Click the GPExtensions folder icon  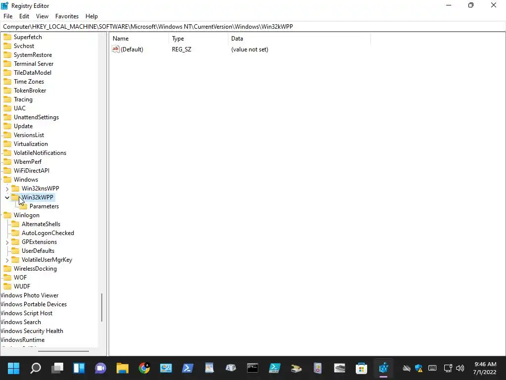pos(15,241)
